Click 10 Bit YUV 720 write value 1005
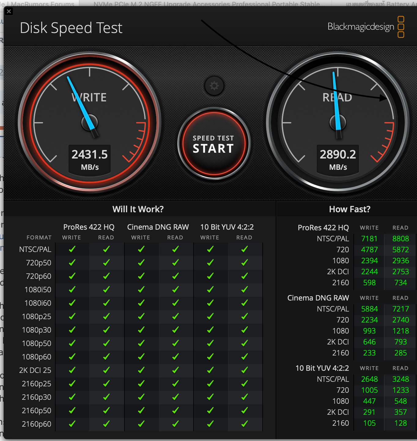The image size is (417, 441). [x=369, y=390]
